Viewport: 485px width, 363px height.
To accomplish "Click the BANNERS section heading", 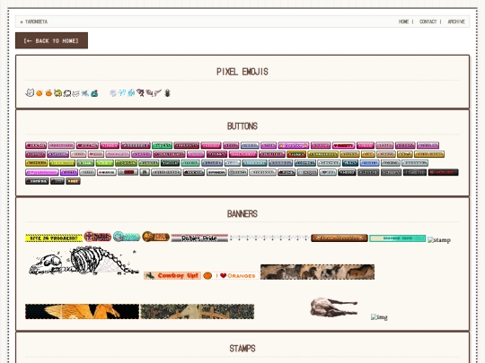I will coord(242,214).
